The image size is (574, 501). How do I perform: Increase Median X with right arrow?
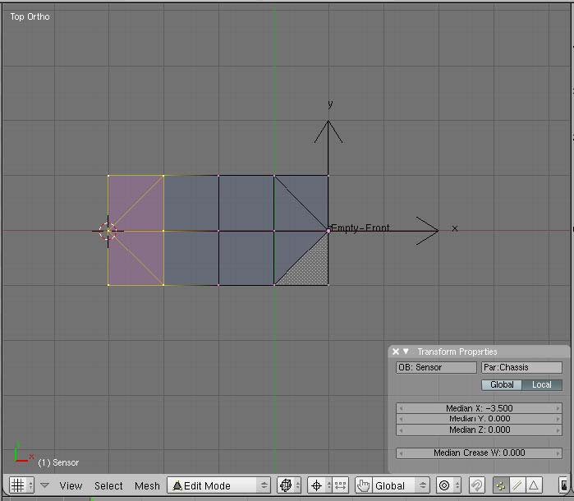coord(558,408)
